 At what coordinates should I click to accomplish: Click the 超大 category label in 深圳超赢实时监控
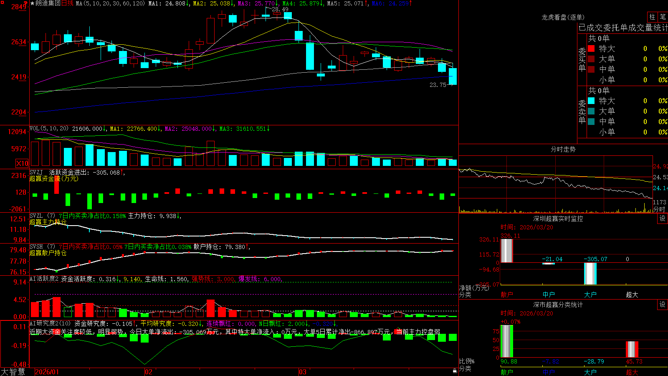pyautogui.click(x=632, y=295)
